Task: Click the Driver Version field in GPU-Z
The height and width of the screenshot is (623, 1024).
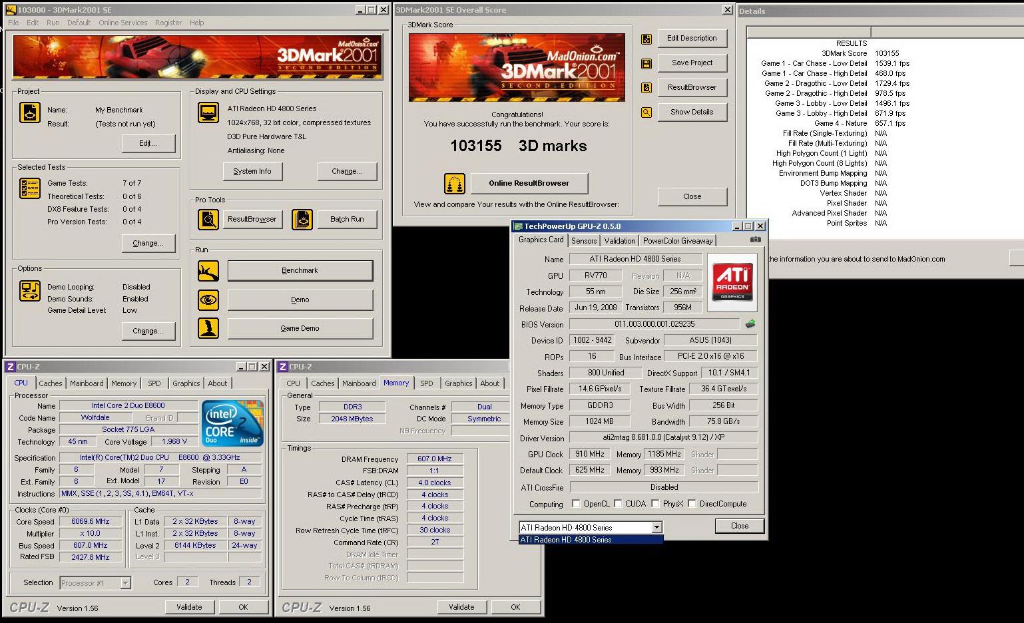Action: (664, 438)
